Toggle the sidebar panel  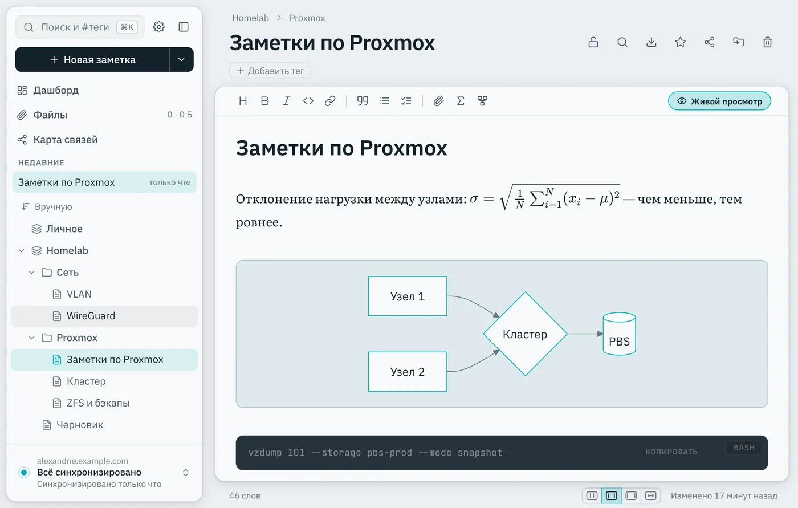click(184, 27)
